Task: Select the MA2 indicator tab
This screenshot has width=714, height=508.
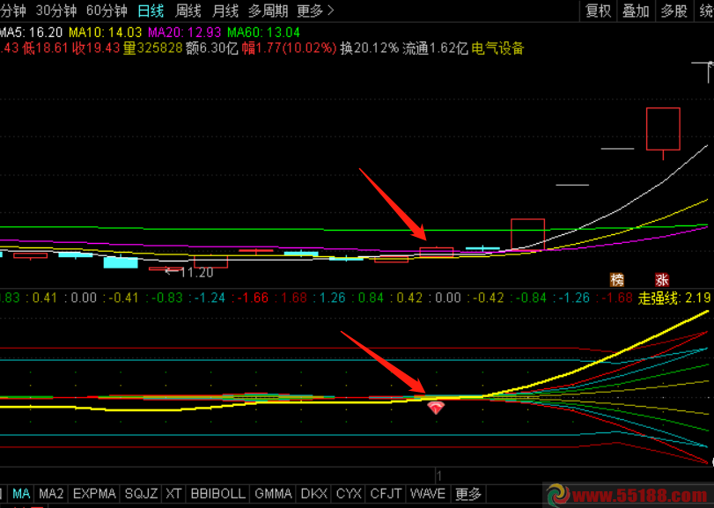Action: (x=51, y=494)
